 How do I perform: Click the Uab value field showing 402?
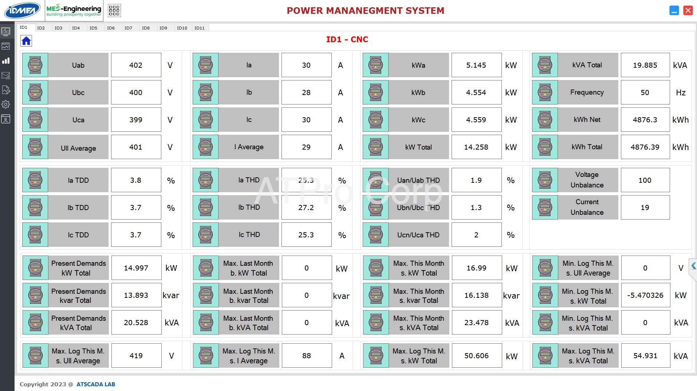tap(136, 65)
